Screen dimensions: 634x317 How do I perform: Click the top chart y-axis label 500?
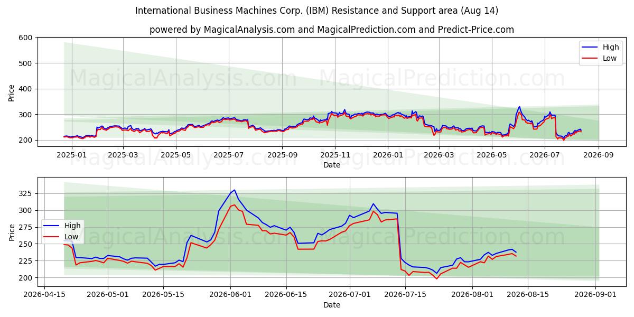(26, 63)
